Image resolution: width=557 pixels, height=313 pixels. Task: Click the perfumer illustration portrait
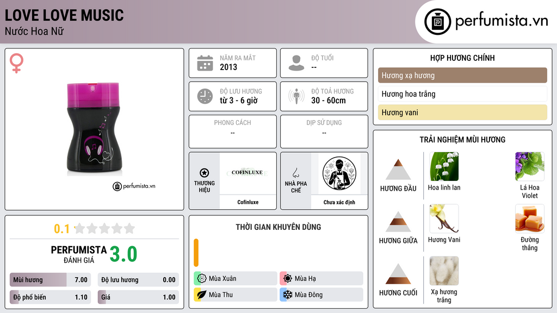(339, 173)
